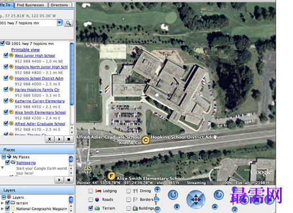Click placemark C on the map
This screenshot has height=213, width=293.
[x=145, y=140]
